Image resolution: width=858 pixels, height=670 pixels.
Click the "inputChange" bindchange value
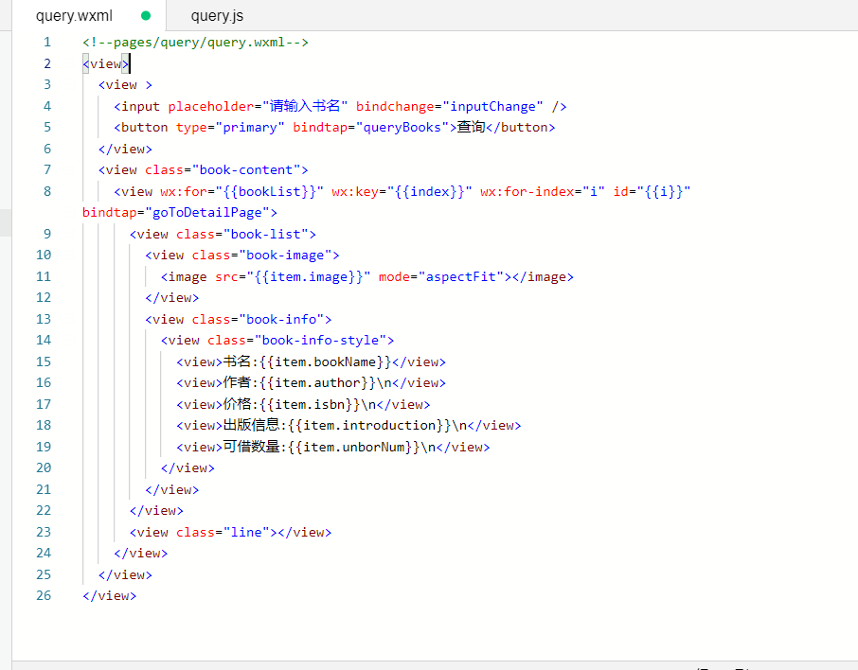tap(492, 106)
